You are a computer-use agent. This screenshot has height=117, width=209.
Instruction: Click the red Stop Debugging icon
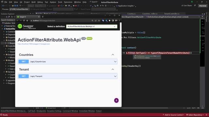coord(76,6)
